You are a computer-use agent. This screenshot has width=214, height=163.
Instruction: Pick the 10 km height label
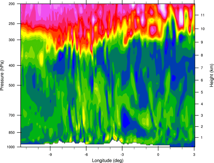click(203, 29)
